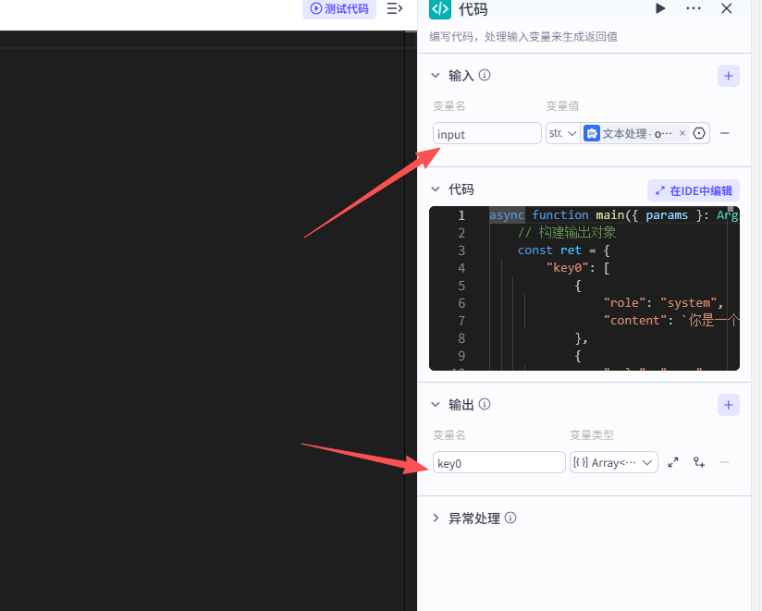762x611 pixels.
Task: Expand key0 editor with diagonal arrows icon
Action: click(x=673, y=462)
